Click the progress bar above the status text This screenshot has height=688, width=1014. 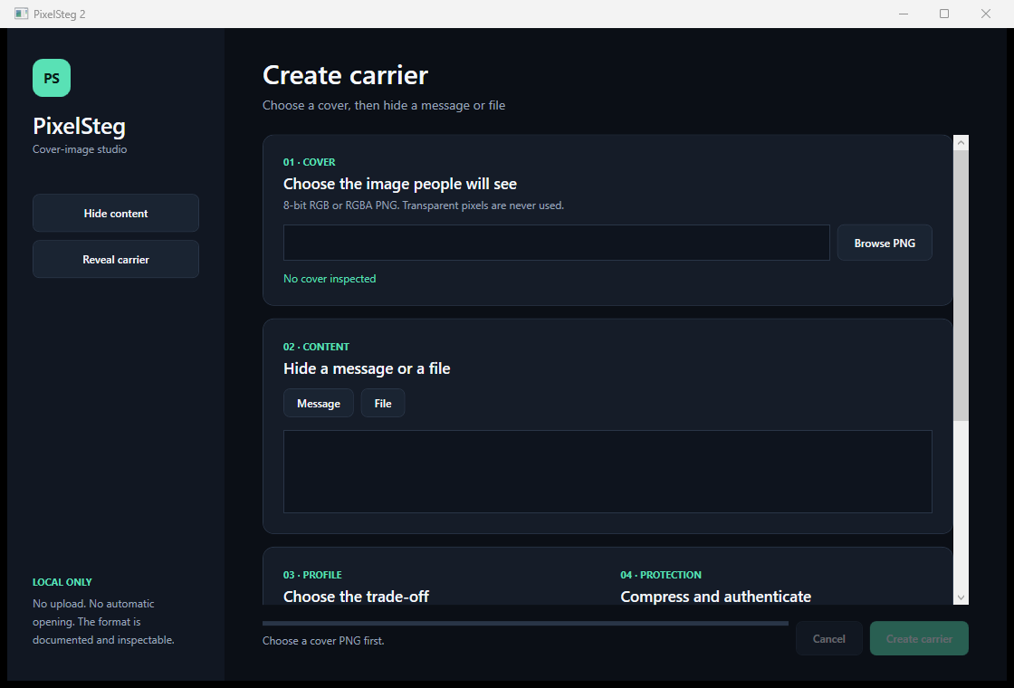[x=525, y=624]
